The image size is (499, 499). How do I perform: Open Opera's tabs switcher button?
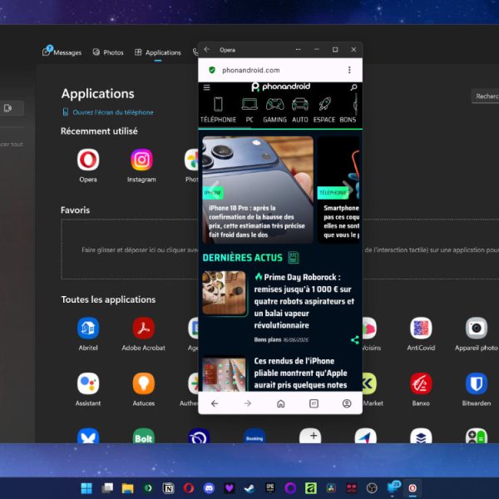coord(314,403)
